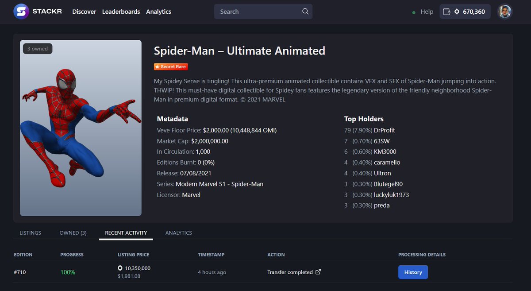Click the Metadata heading
The height and width of the screenshot is (291, 531).
coord(173,119)
